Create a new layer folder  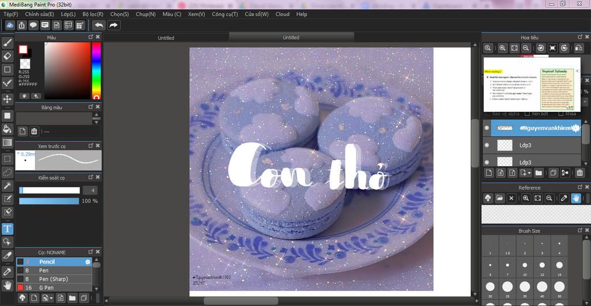(x=538, y=173)
